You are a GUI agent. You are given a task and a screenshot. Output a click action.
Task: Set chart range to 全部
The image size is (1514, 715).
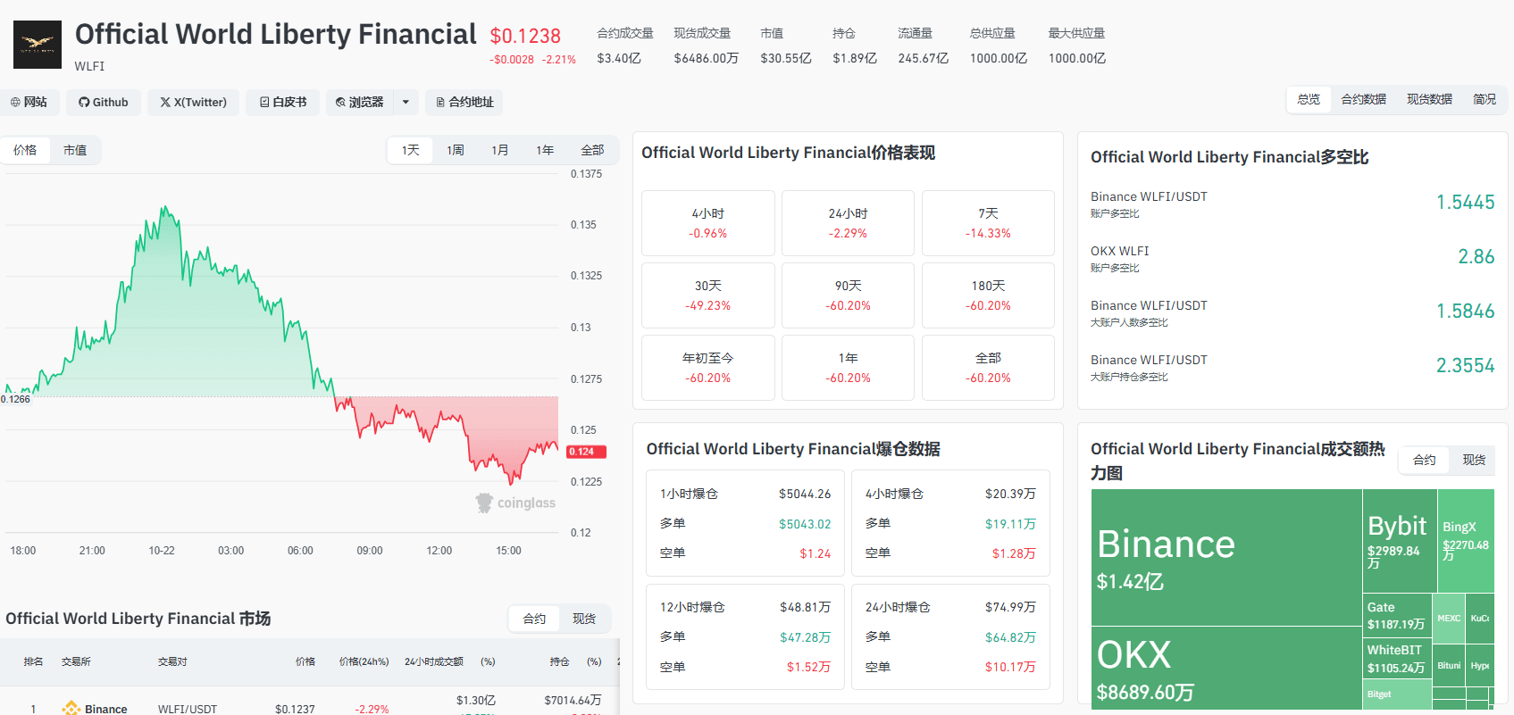pyautogui.click(x=592, y=150)
